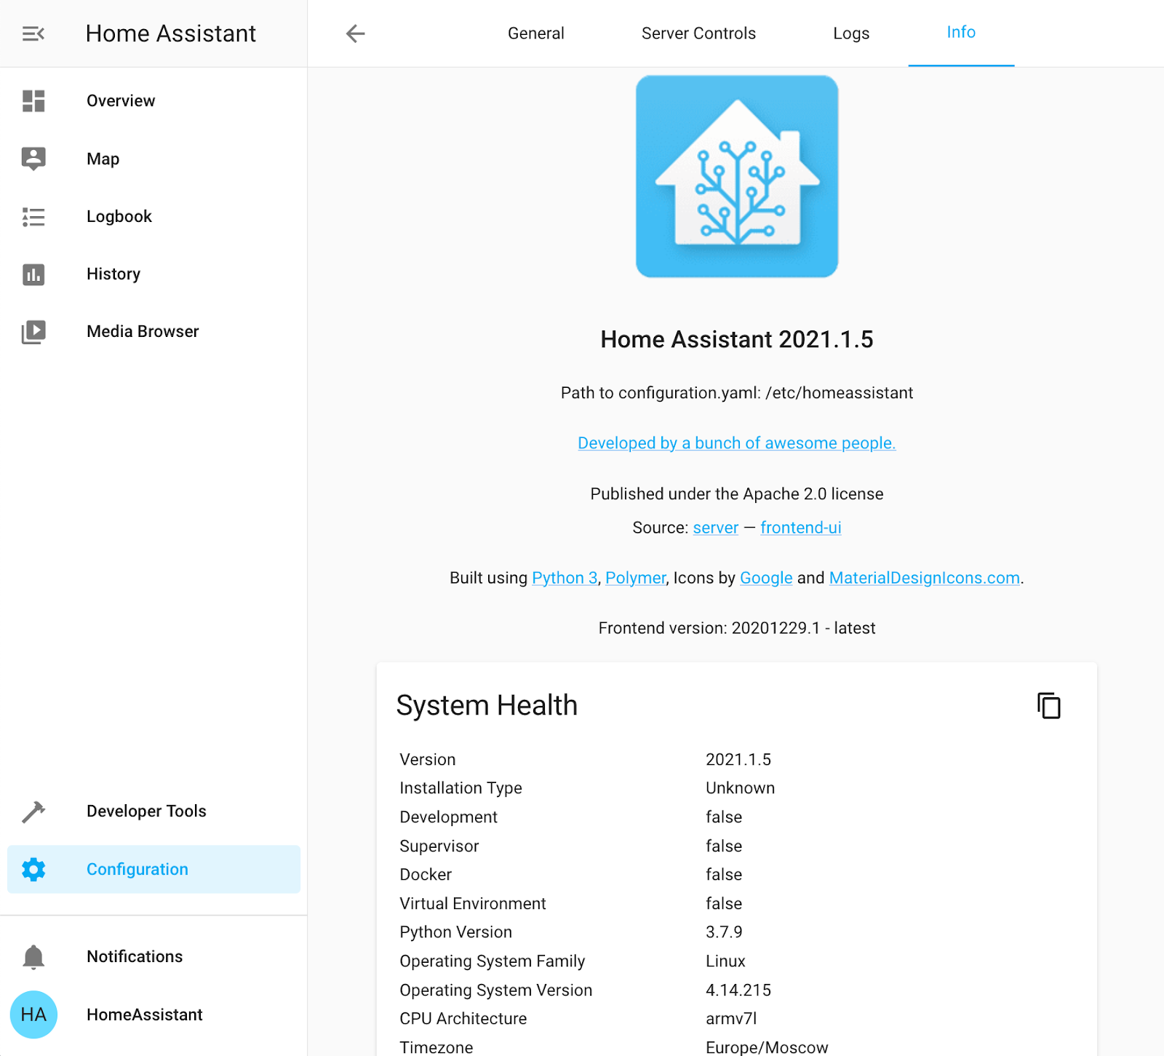The image size is (1164, 1056).
Task: Click the CPU Architecture row label
Action: [x=463, y=1019]
